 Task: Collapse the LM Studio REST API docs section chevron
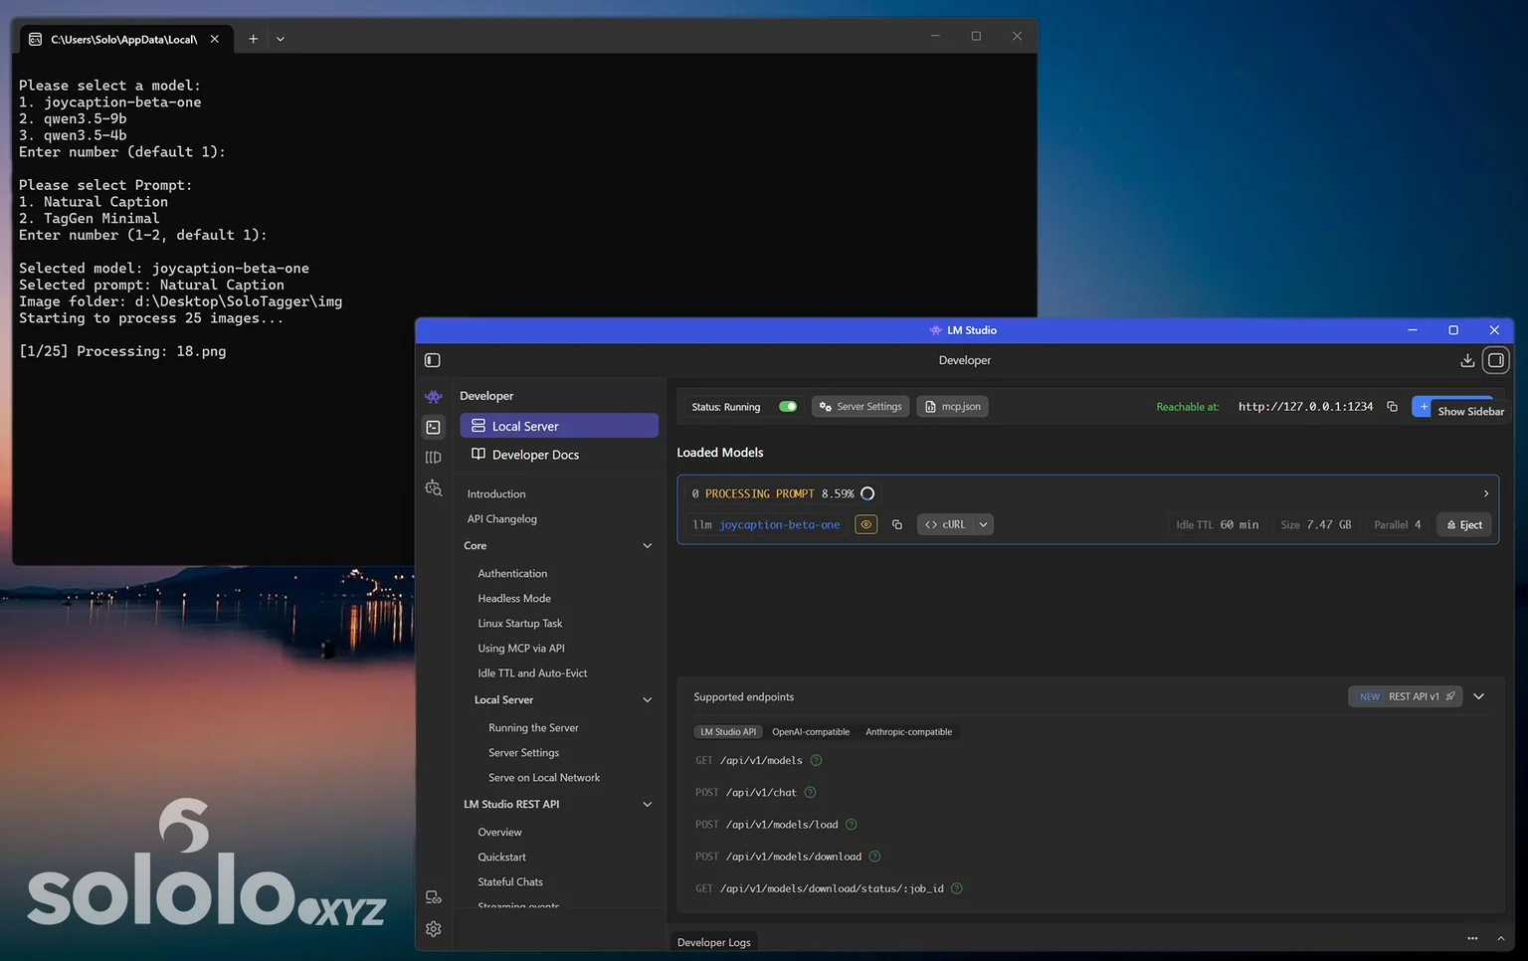pyautogui.click(x=648, y=805)
